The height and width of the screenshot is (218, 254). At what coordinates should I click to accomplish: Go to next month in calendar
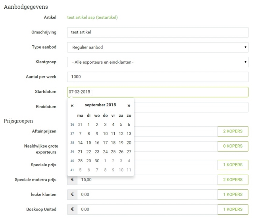(x=129, y=105)
